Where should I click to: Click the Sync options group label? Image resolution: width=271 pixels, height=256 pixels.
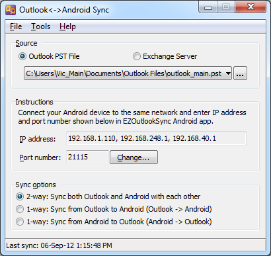[x=36, y=185]
